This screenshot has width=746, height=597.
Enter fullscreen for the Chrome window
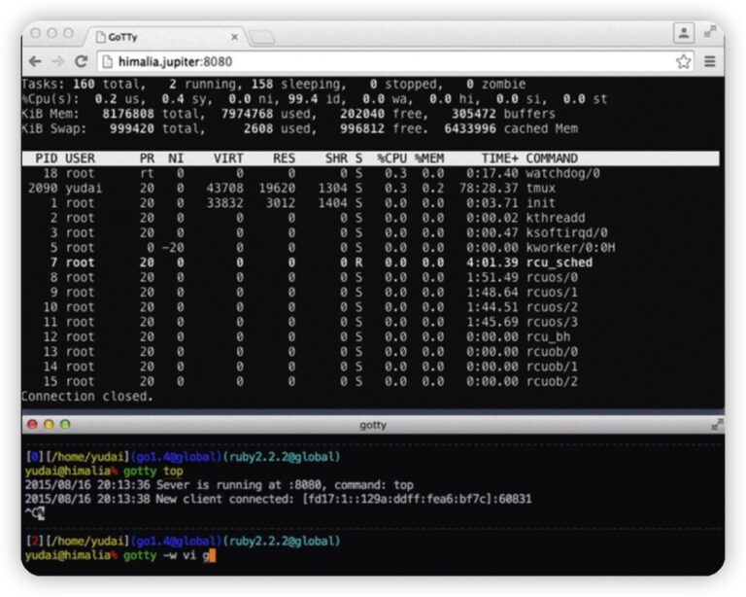pyautogui.click(x=711, y=32)
